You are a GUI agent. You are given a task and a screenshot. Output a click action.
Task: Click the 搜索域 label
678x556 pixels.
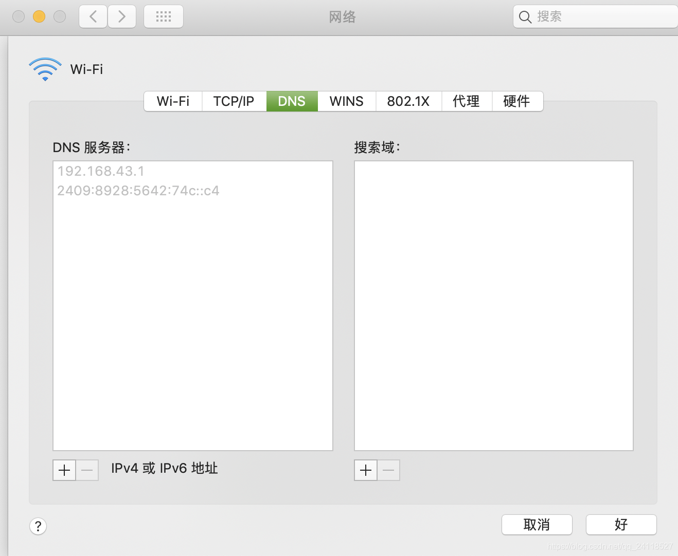coord(377,147)
